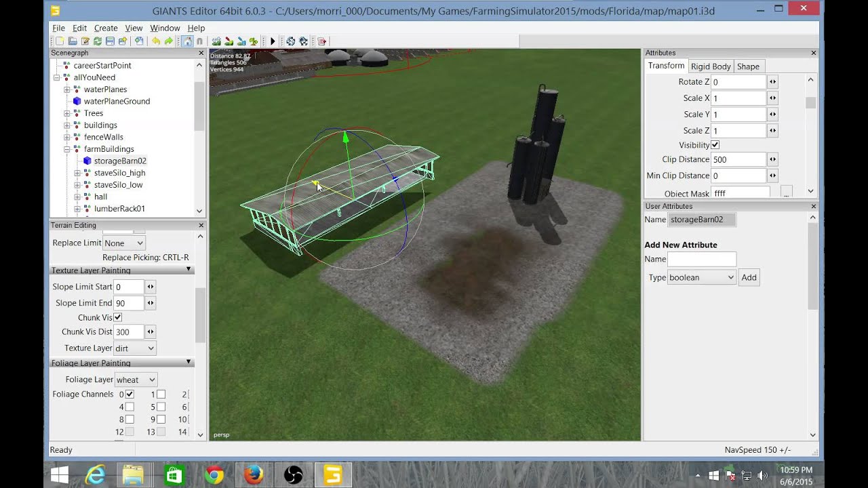Open the Foliage Layer dropdown

136,380
